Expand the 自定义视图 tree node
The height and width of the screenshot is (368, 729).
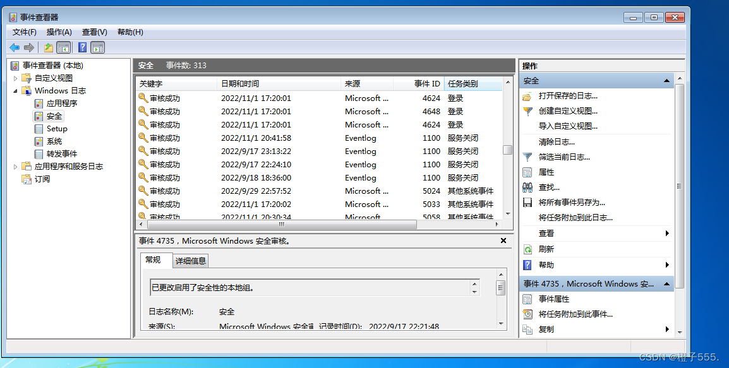coord(15,78)
